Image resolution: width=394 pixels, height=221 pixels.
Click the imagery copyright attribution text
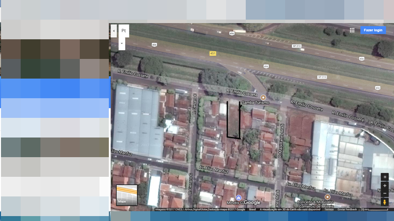pyautogui.click(x=200, y=209)
